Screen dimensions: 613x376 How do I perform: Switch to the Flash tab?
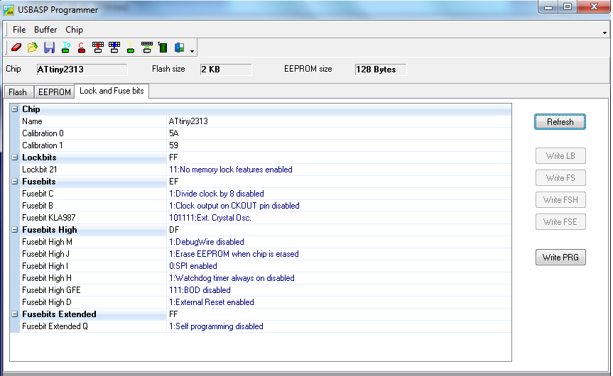click(18, 92)
